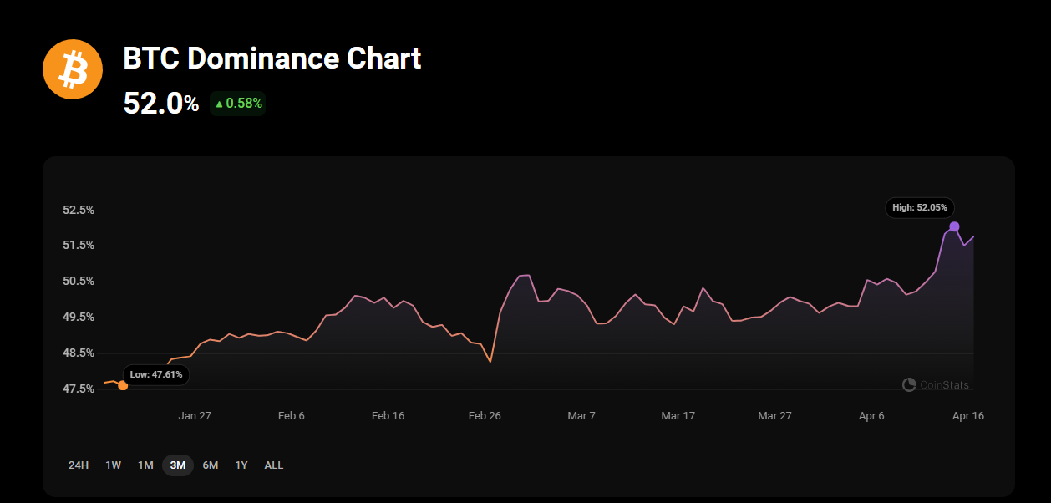Click the active 3M range tab
Screen dimensions: 1051x503
[x=178, y=465]
